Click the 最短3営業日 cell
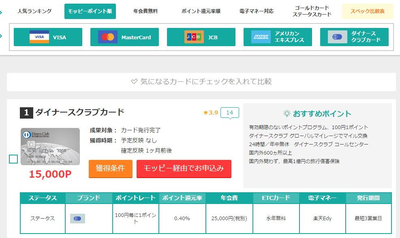 (368, 219)
